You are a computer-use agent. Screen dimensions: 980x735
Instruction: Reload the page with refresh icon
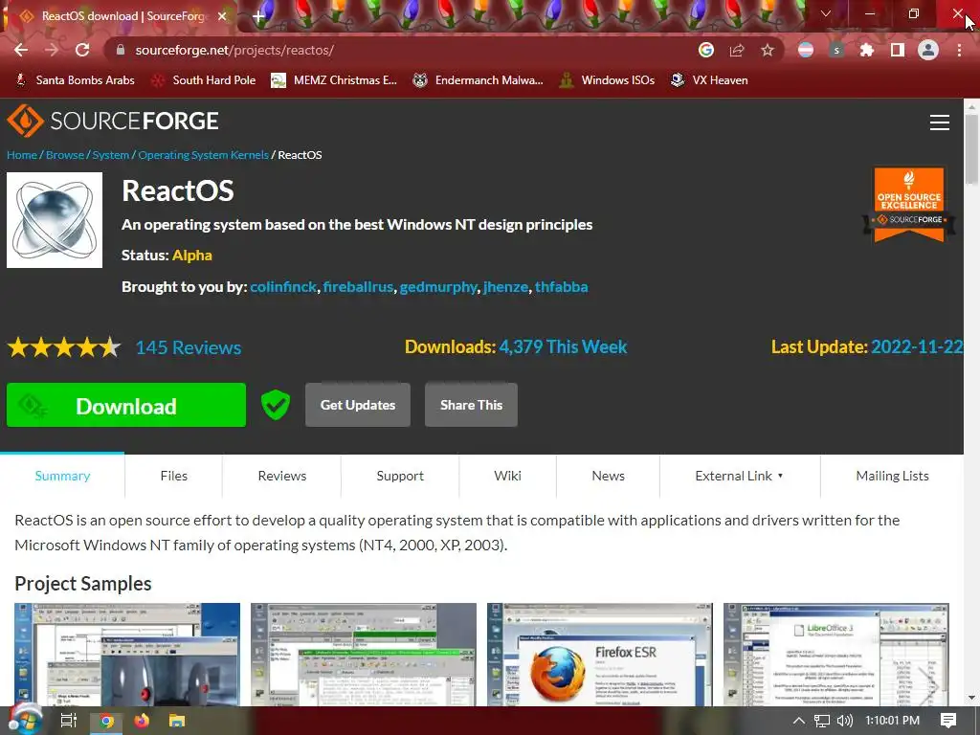point(82,50)
